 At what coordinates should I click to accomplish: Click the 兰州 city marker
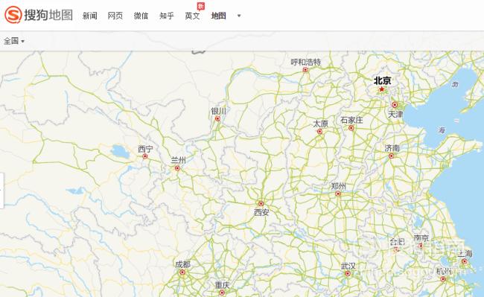tap(177, 168)
